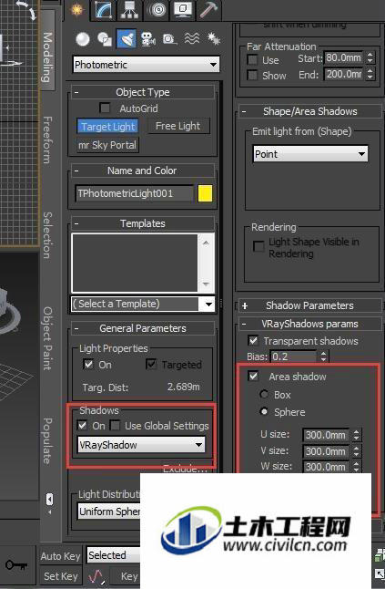Click the Bias value field
This screenshot has height=589, width=385.
click(294, 356)
